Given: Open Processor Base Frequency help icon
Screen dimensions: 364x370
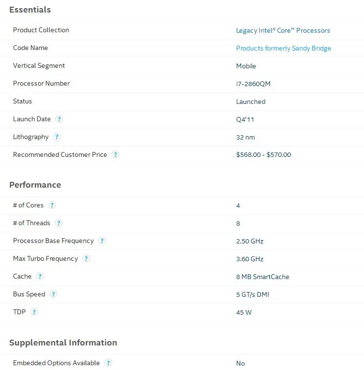Looking at the screenshot, I should point(102,241).
